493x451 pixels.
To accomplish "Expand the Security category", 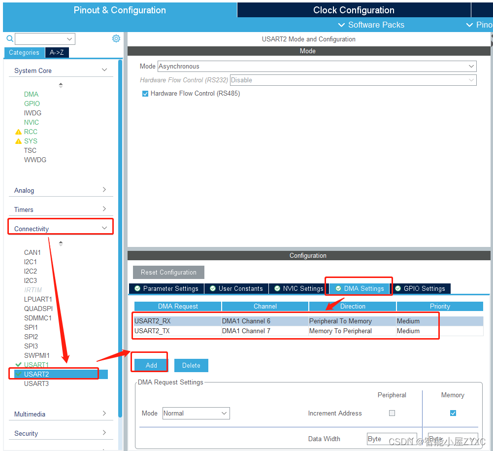I will click(104, 432).
